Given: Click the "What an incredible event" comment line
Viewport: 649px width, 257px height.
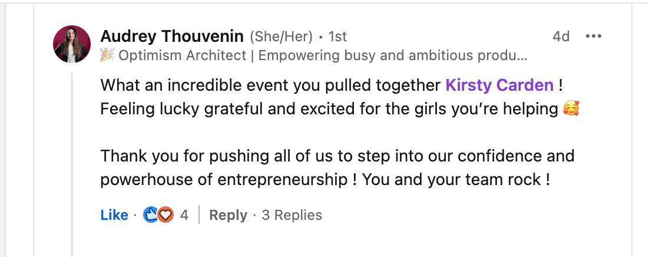Looking at the screenshot, I should click(x=271, y=85).
